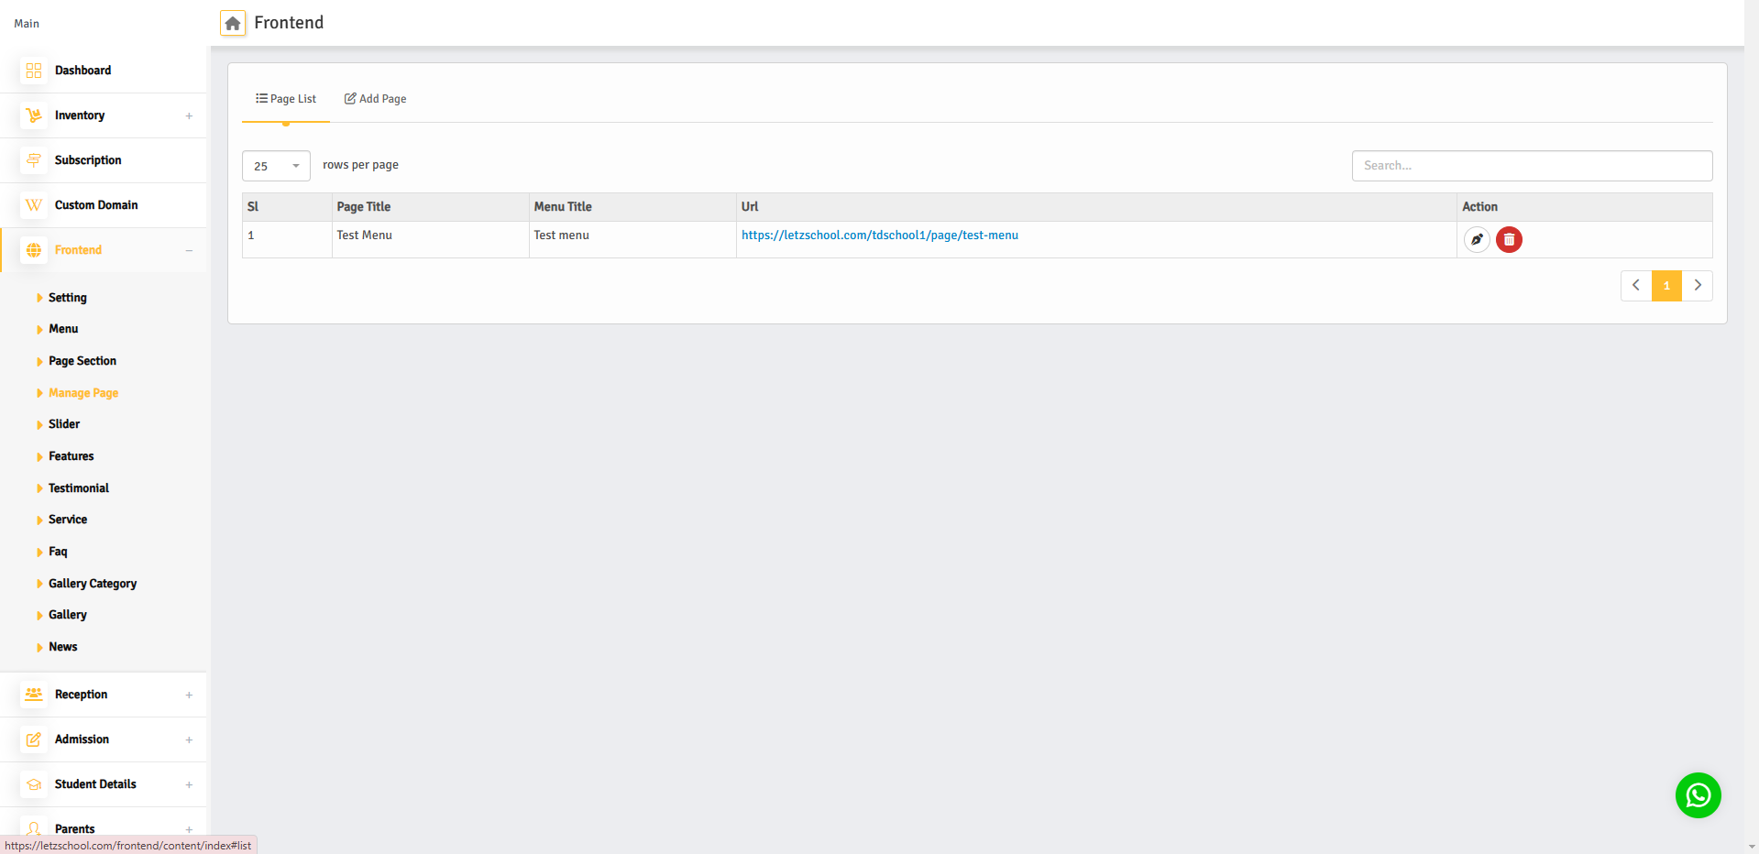Expand the Inventory menu

click(x=189, y=115)
